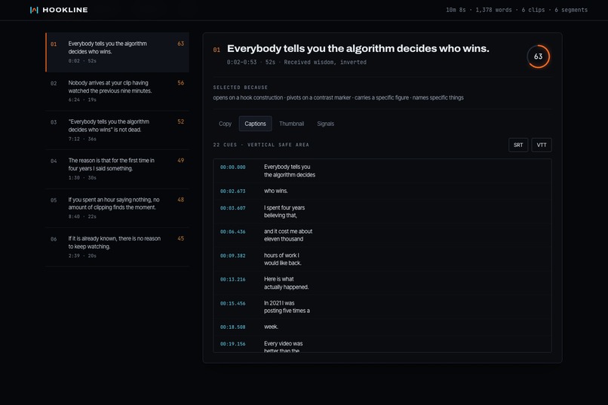Click caption cue timestamp 00:19.156
This screenshot has width=608, height=405.
click(232, 344)
